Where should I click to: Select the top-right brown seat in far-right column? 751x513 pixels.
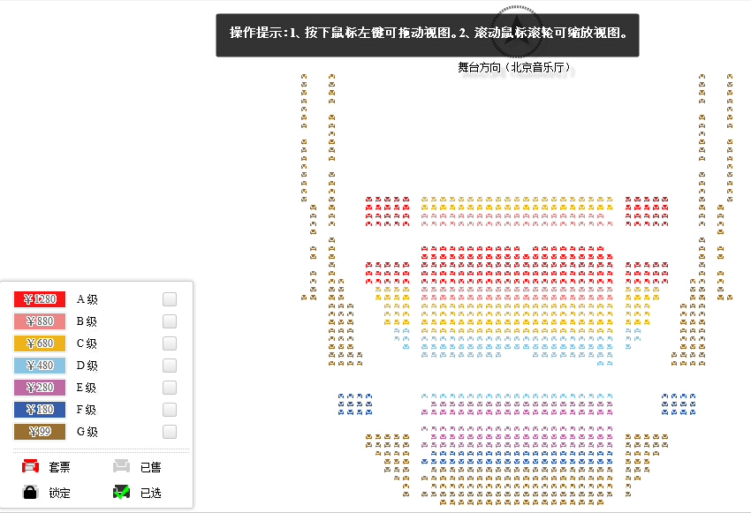pos(730,76)
